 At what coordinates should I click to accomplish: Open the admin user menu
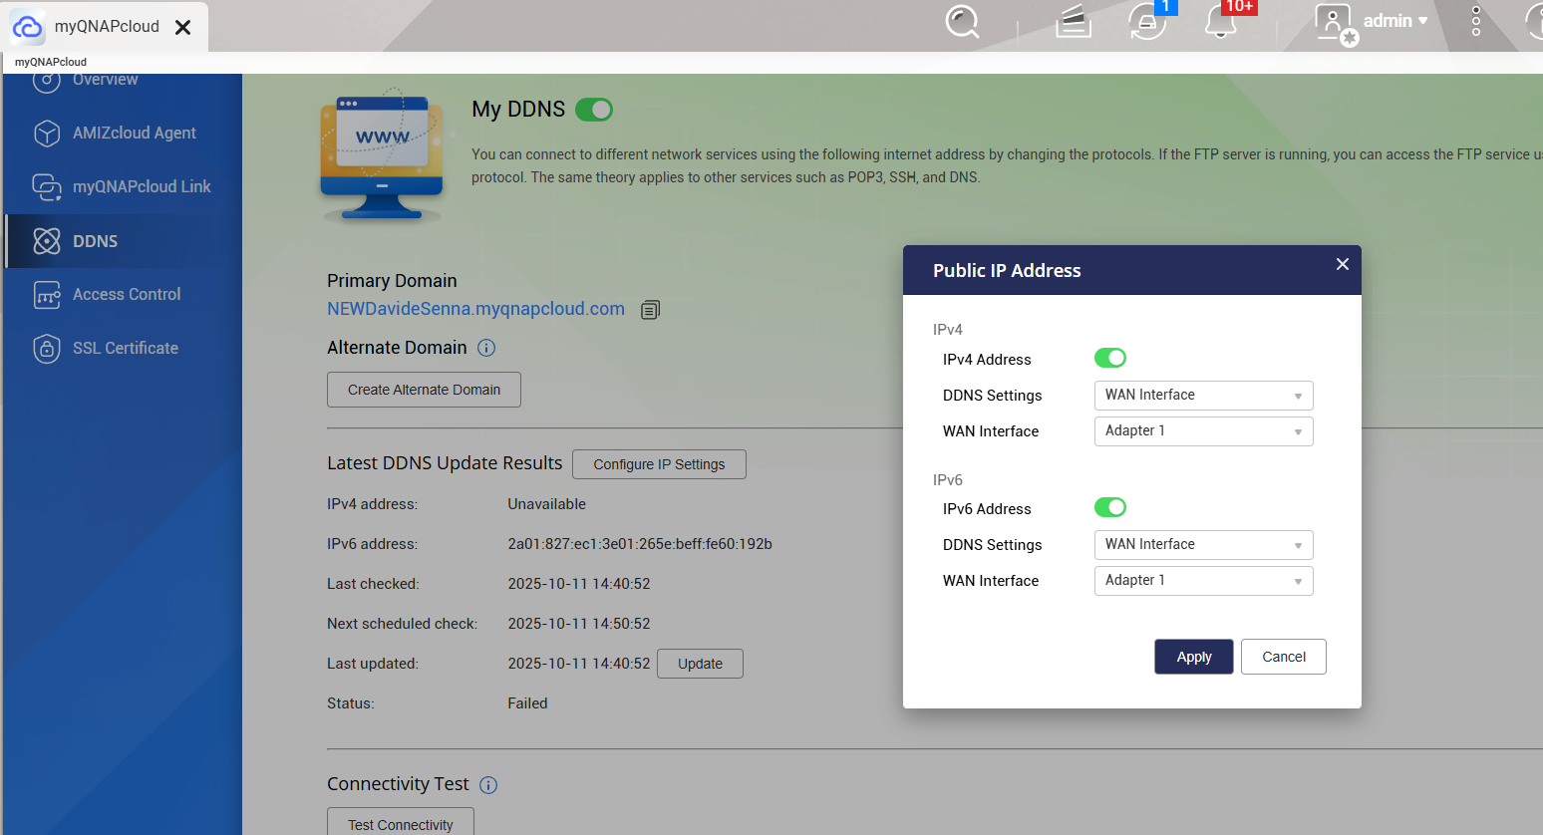(1393, 21)
